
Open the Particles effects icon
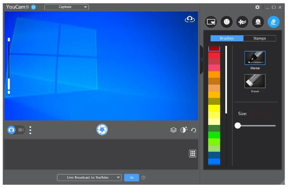242,22
